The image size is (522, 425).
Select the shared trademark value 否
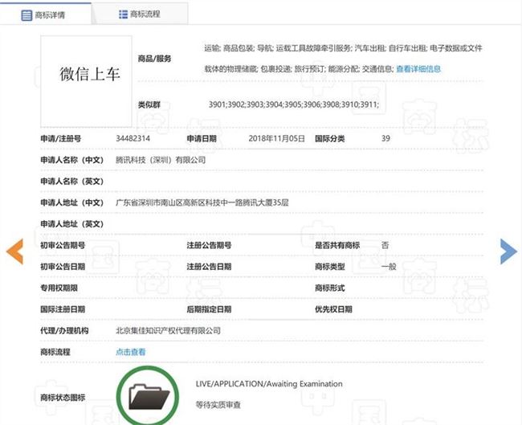pyautogui.click(x=385, y=245)
